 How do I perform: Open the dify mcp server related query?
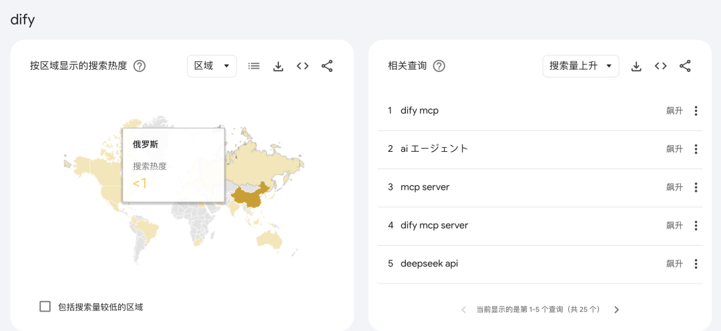pyautogui.click(x=434, y=225)
